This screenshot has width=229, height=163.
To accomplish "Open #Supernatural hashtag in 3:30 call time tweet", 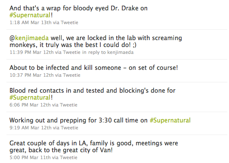I will pos(170,120).
